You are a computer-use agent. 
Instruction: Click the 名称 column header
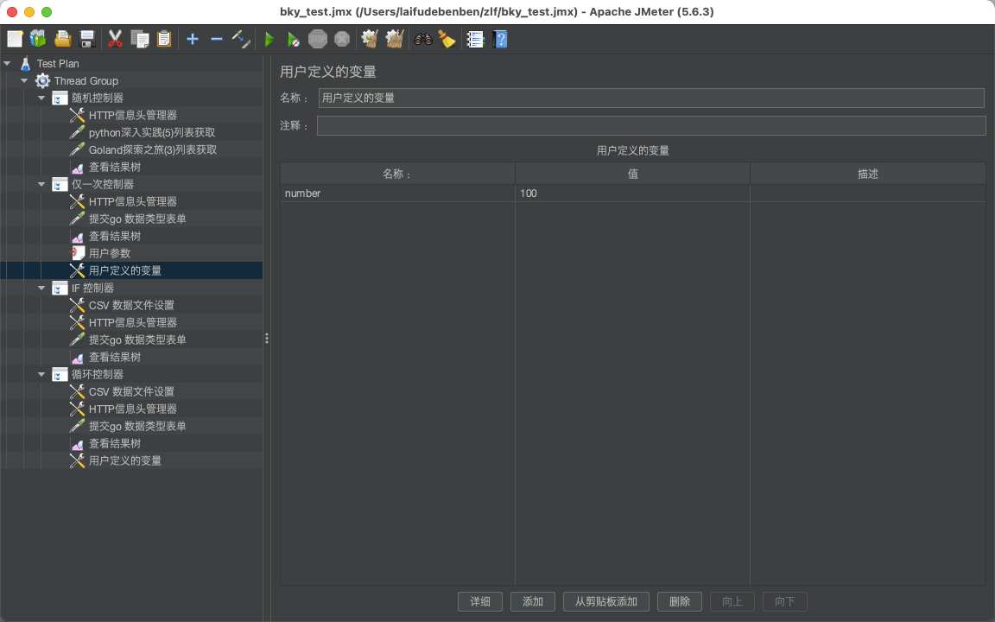[x=398, y=174]
